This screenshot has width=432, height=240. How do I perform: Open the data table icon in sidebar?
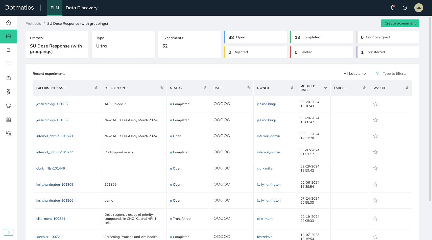tap(9, 133)
